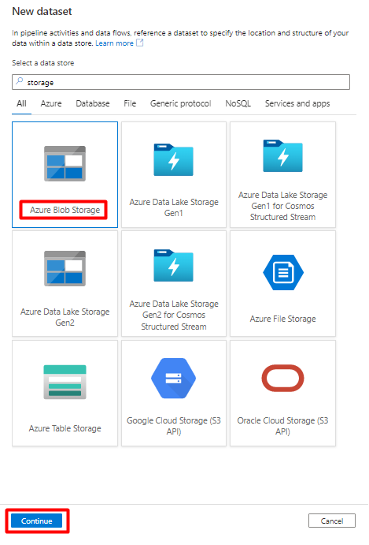Screen dimensions: 369x545
Task: Pick Gen1 for Cosmos Structured Stream icon
Action: pos(282,155)
